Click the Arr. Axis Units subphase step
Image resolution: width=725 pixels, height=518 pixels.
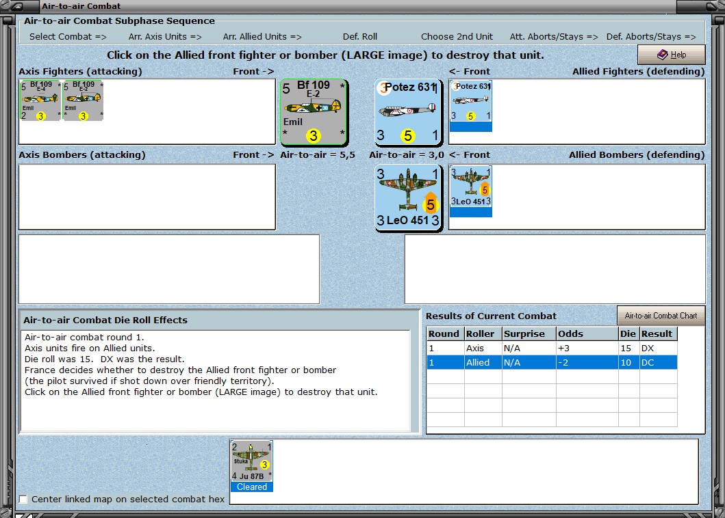pos(165,36)
